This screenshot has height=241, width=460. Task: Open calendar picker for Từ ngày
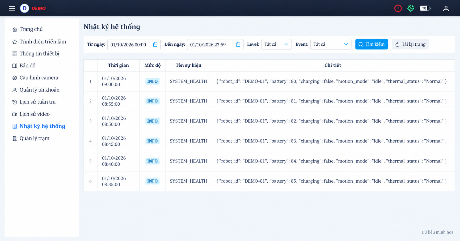[x=155, y=44]
